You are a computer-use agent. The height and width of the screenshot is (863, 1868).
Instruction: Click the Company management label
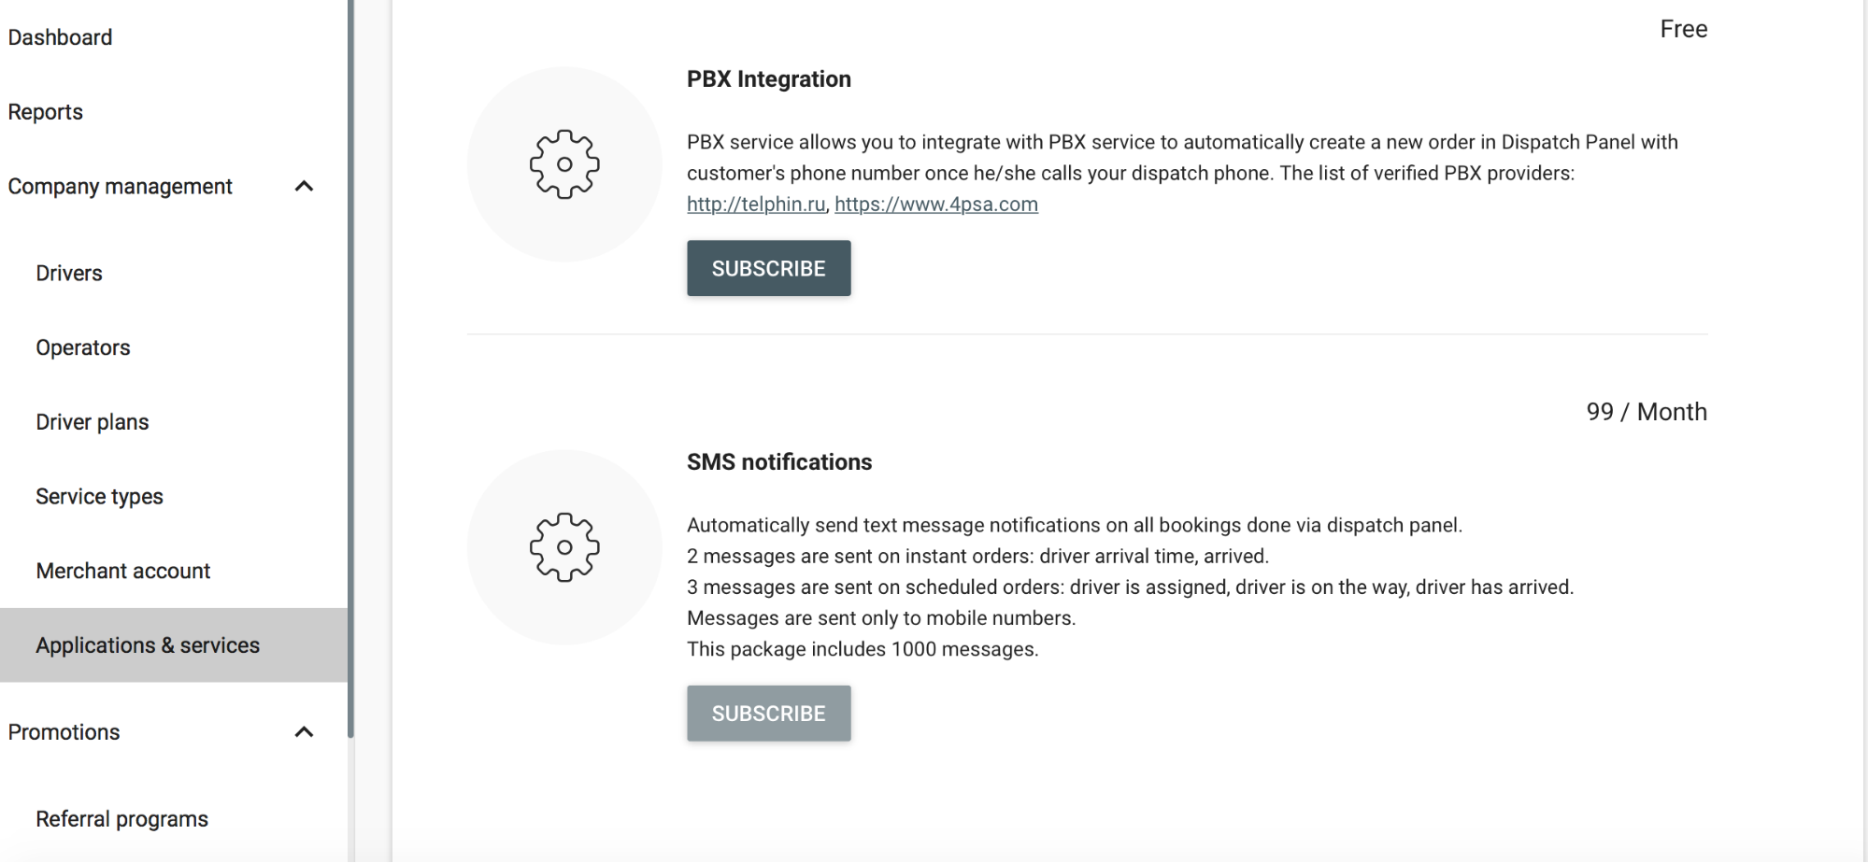coord(120,187)
